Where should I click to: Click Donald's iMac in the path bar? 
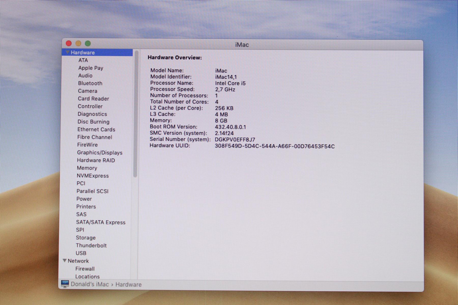click(90, 284)
